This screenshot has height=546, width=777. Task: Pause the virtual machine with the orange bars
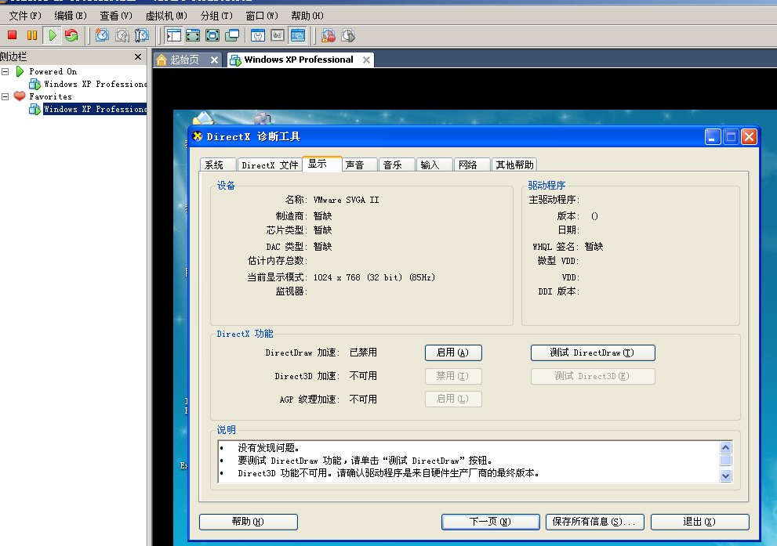(32, 35)
